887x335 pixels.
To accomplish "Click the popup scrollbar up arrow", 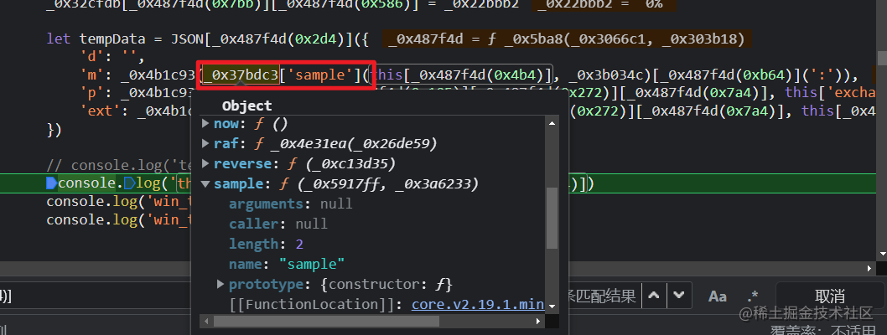I will tap(552, 124).
